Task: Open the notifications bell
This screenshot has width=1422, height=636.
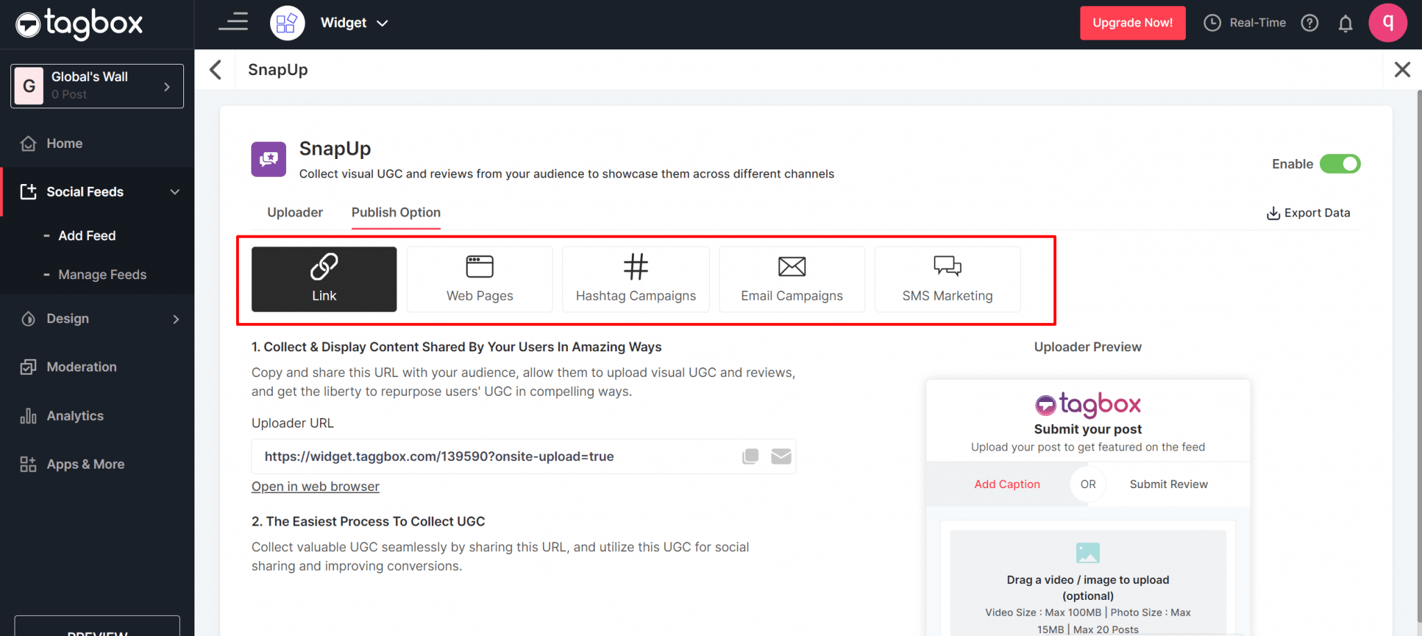Action: [1345, 24]
